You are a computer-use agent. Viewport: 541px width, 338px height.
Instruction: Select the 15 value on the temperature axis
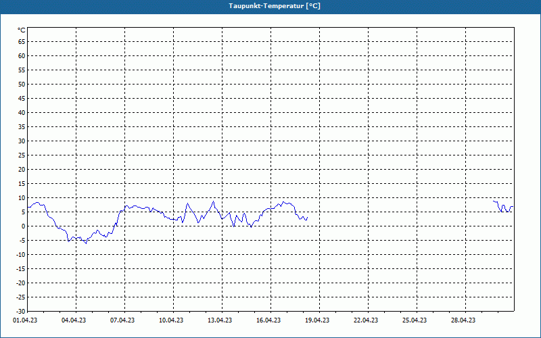coord(22,183)
